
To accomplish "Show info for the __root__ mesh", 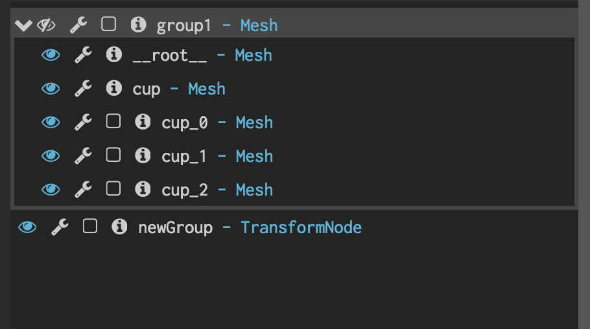I will click(113, 54).
